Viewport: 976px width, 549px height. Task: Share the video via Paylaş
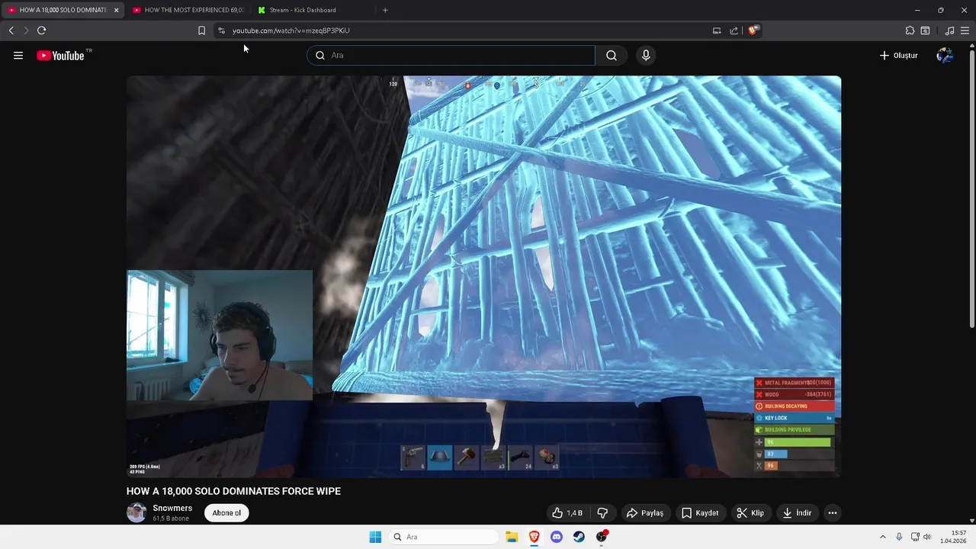click(x=644, y=513)
